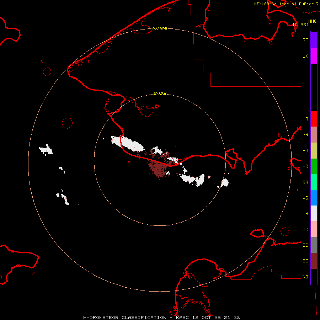This screenshot has width=320, height=320.
Task: Click the ND legend label
Action: click(x=305, y=277)
